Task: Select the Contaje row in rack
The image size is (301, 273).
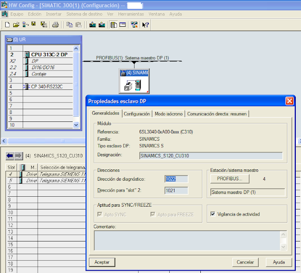Action: (40, 74)
